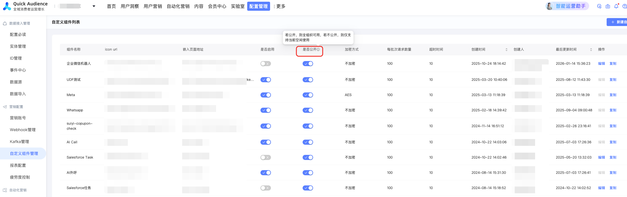Edit the Salesforce Task component

tap(602, 157)
